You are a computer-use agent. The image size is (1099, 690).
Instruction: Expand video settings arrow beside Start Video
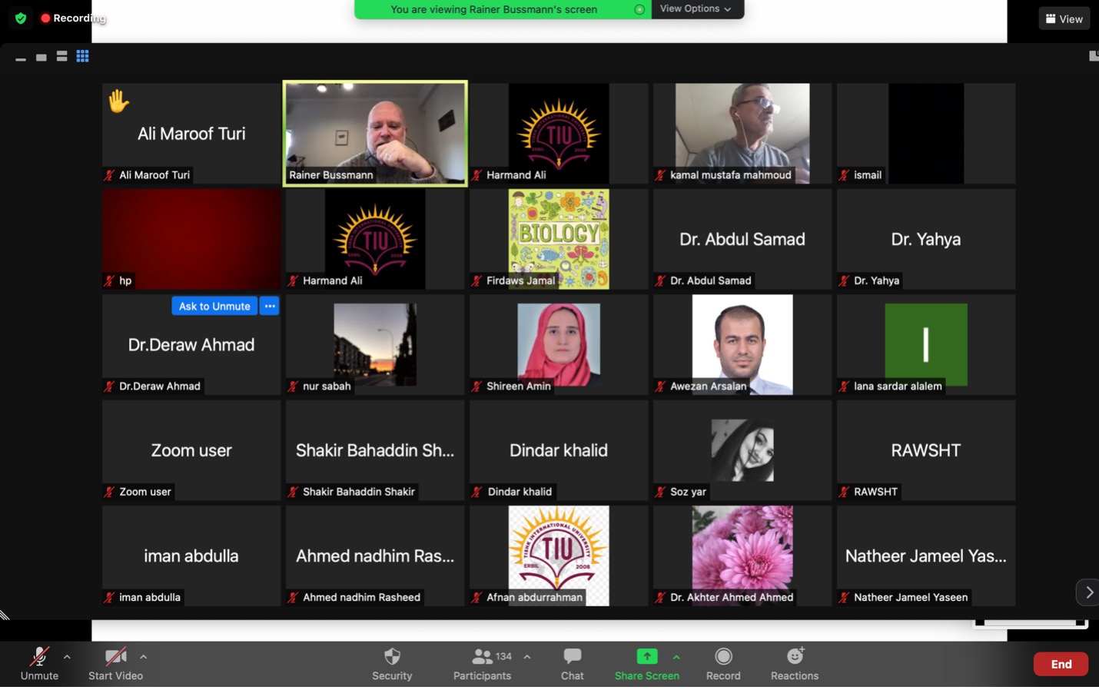click(143, 657)
